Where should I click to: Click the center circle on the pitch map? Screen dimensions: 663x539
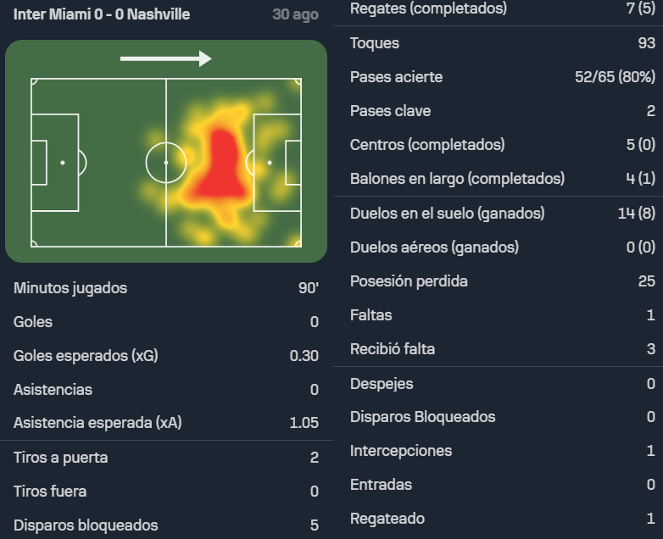(x=166, y=163)
